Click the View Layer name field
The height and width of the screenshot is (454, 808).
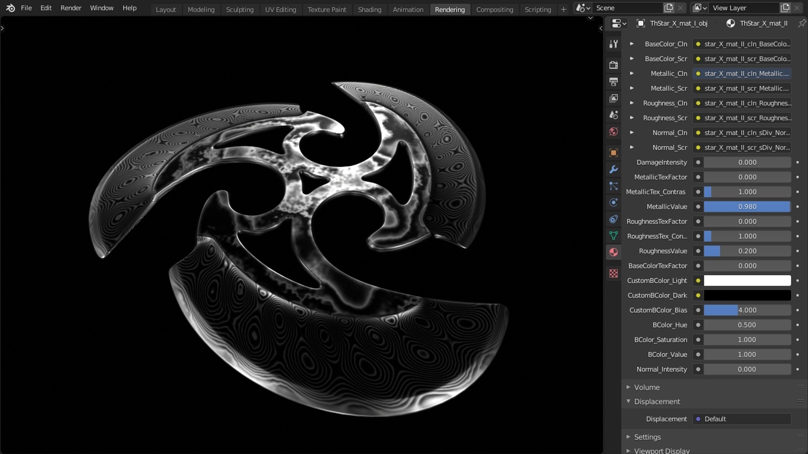pos(744,8)
